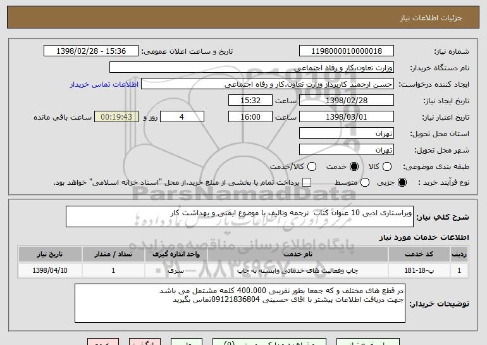Click the creation date field 1398/02/28
The image size is (487, 345).
coord(347,101)
